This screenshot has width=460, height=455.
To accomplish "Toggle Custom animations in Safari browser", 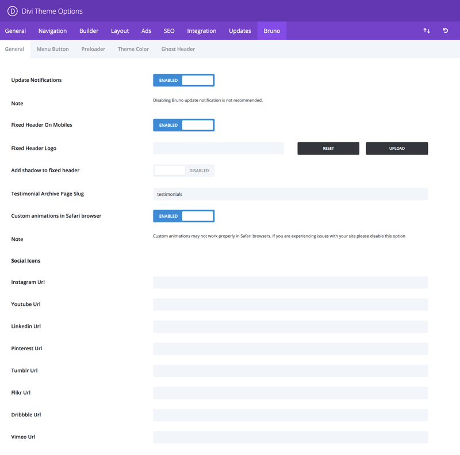I will [x=183, y=216].
